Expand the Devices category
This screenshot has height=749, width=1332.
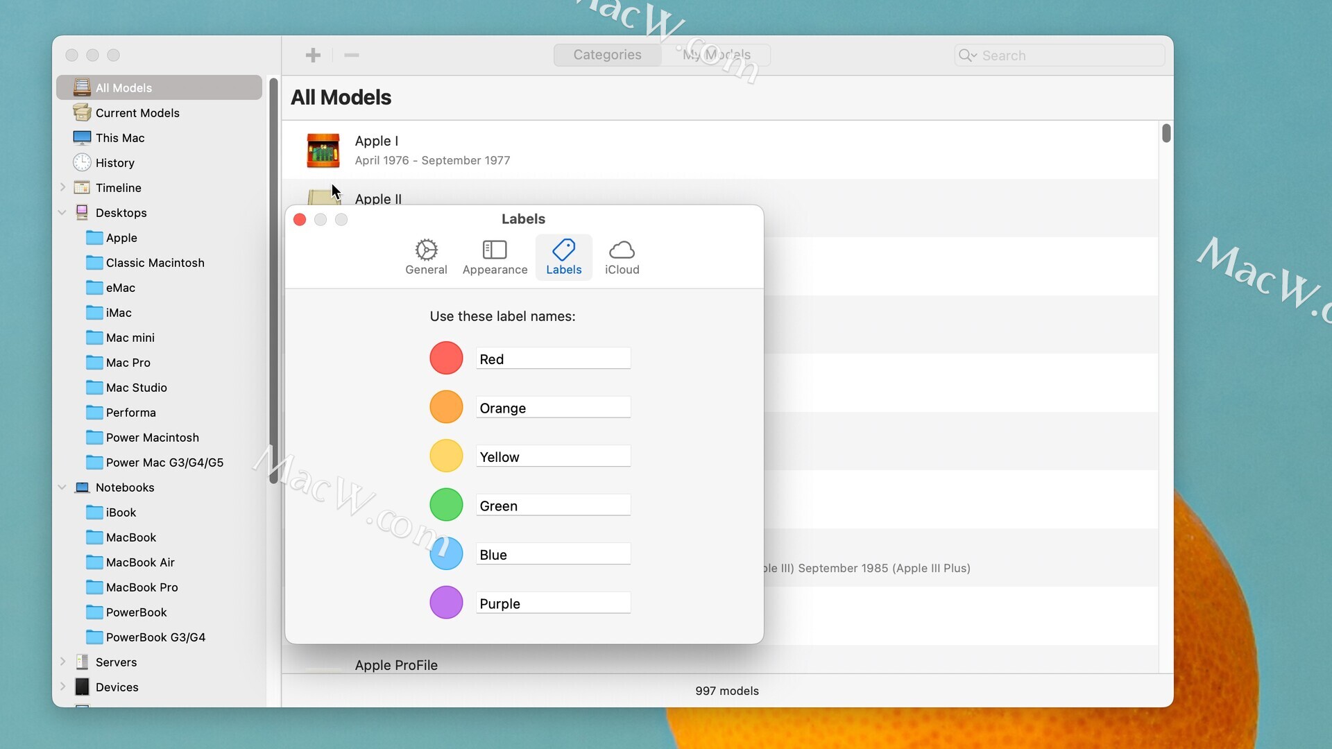tap(62, 687)
